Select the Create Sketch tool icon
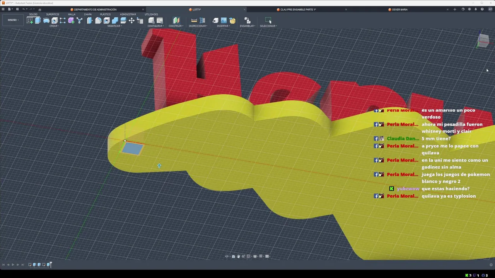 (30, 20)
